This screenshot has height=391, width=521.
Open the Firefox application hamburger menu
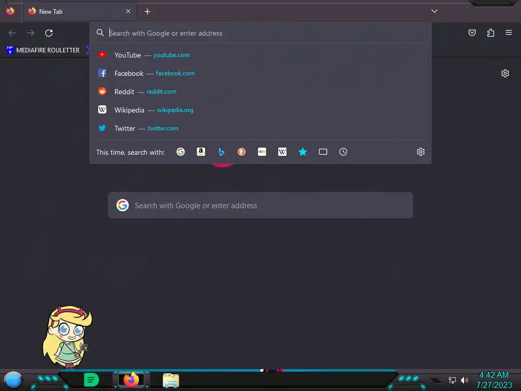tap(509, 33)
